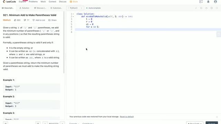Go to the Mock section
The image size is (221, 124).
(x=43, y=2)
